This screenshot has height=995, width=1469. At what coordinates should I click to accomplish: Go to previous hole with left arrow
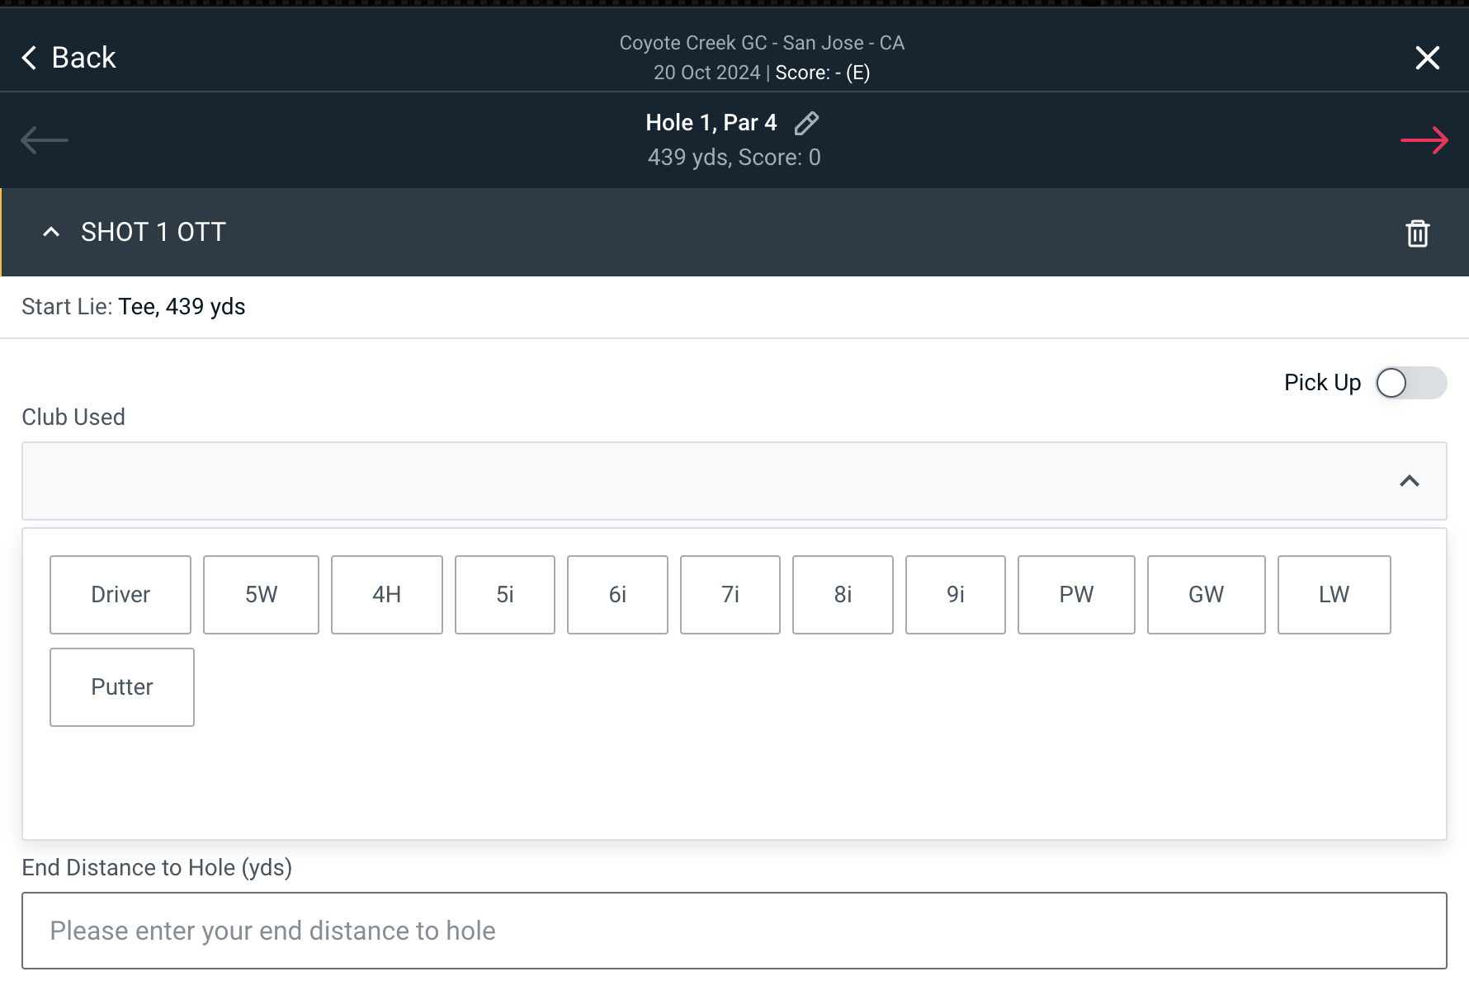tap(45, 140)
